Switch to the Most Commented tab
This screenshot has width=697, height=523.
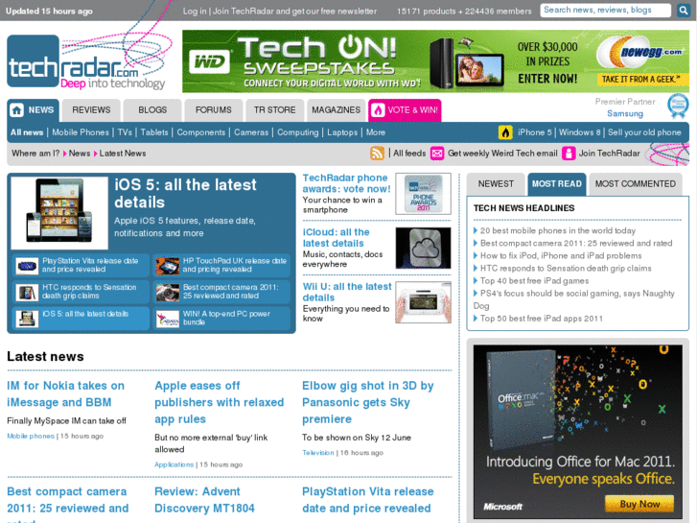click(x=636, y=184)
